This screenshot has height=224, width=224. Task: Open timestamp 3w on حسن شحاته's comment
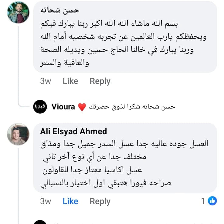tap(46, 81)
